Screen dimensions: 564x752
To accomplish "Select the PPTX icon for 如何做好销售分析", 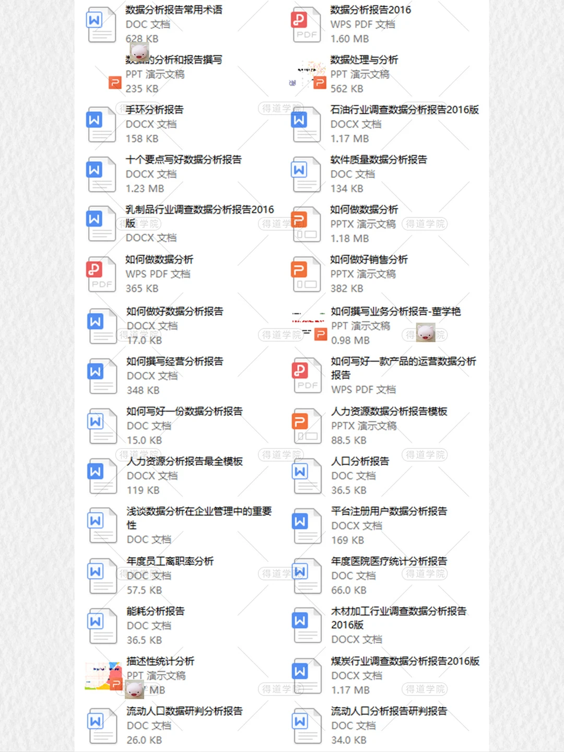I will click(x=306, y=274).
